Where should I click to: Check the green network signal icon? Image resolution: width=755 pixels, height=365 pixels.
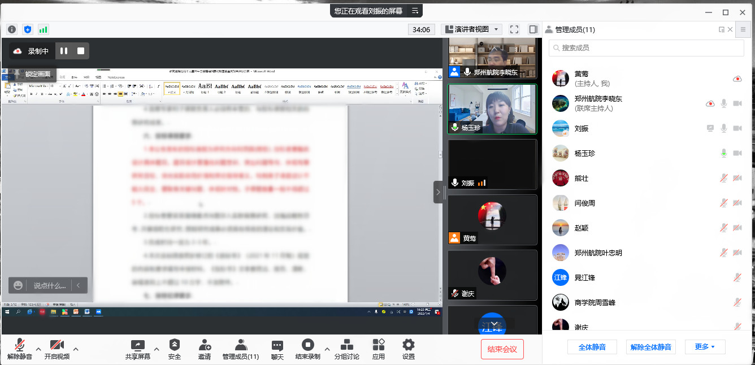pos(43,29)
